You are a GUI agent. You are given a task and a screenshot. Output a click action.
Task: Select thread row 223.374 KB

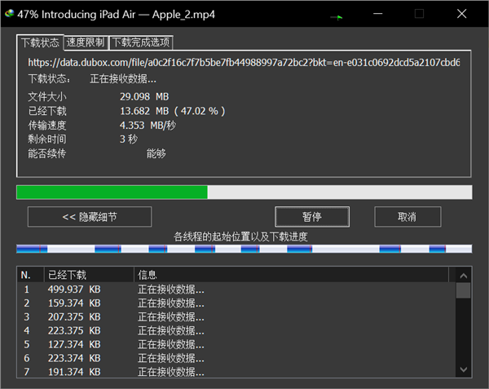pos(236,358)
